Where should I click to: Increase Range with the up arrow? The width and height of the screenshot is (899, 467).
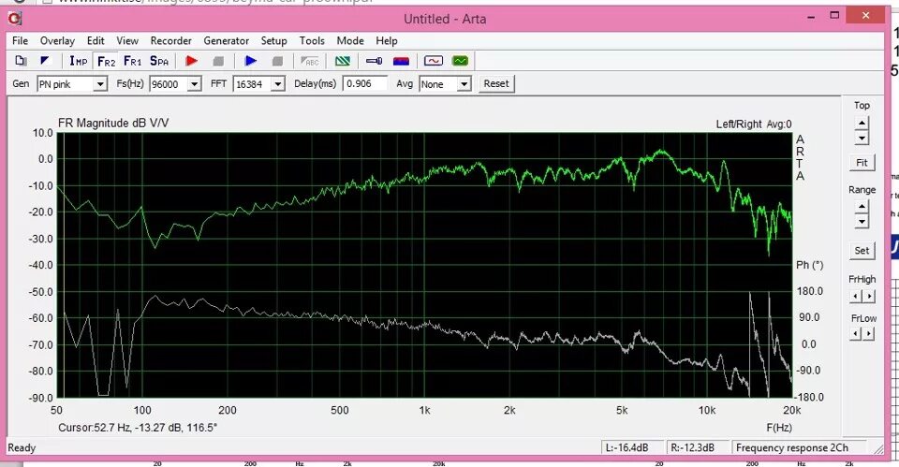(862, 207)
